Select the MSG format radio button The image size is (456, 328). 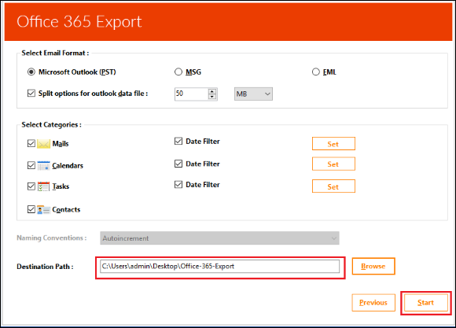tap(178, 72)
